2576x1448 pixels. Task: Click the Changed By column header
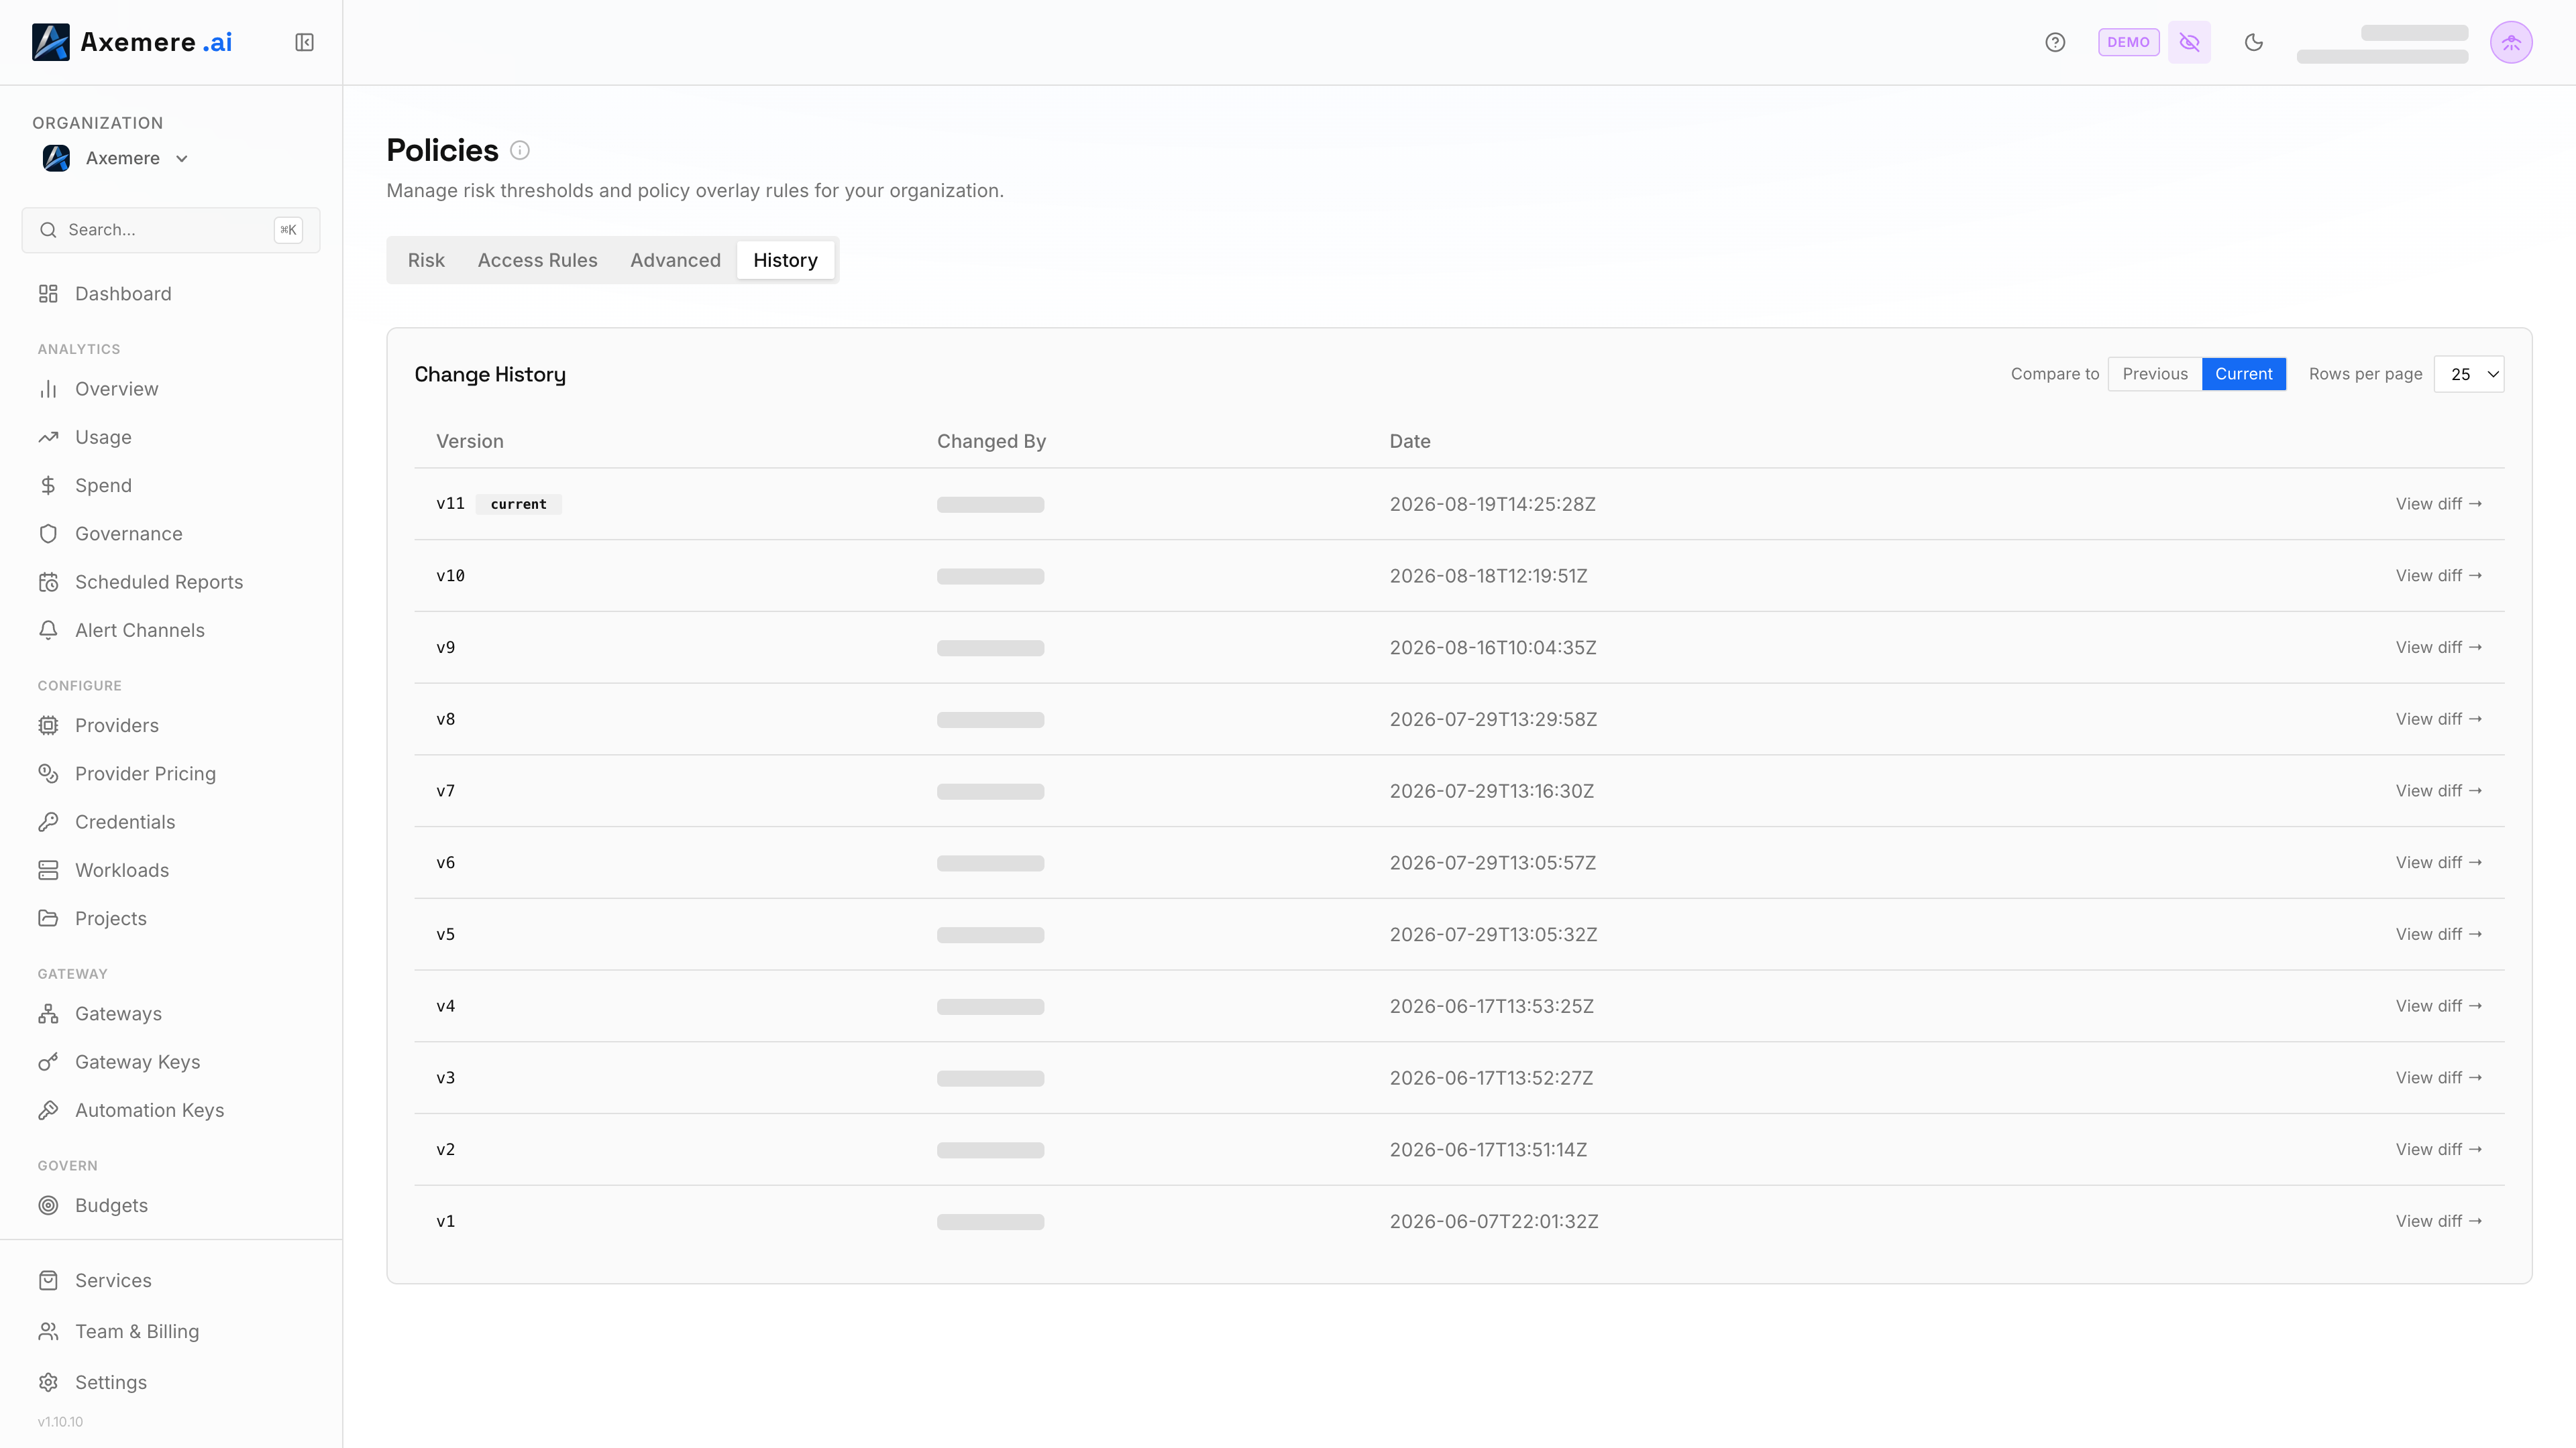[x=991, y=440]
